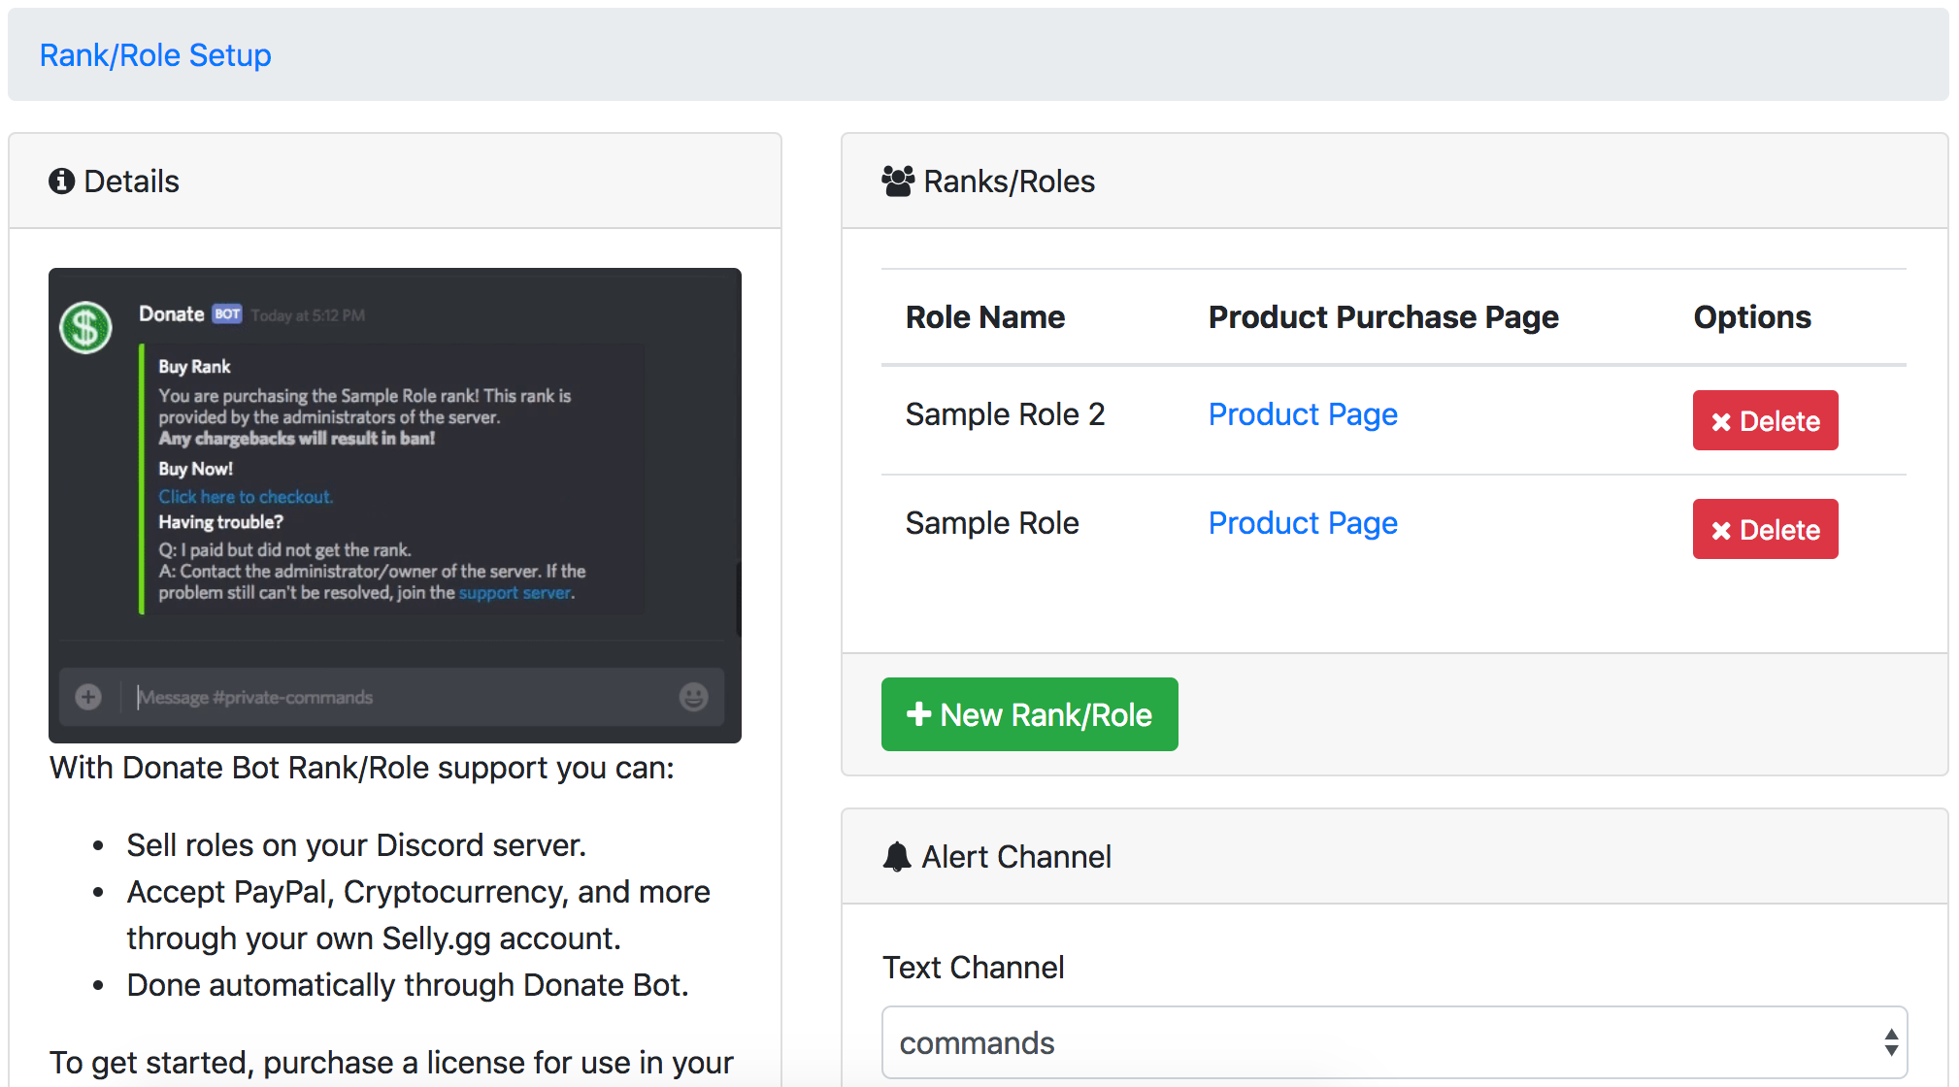
Task: Click the Discord bot preview screenshot
Action: coord(394,505)
